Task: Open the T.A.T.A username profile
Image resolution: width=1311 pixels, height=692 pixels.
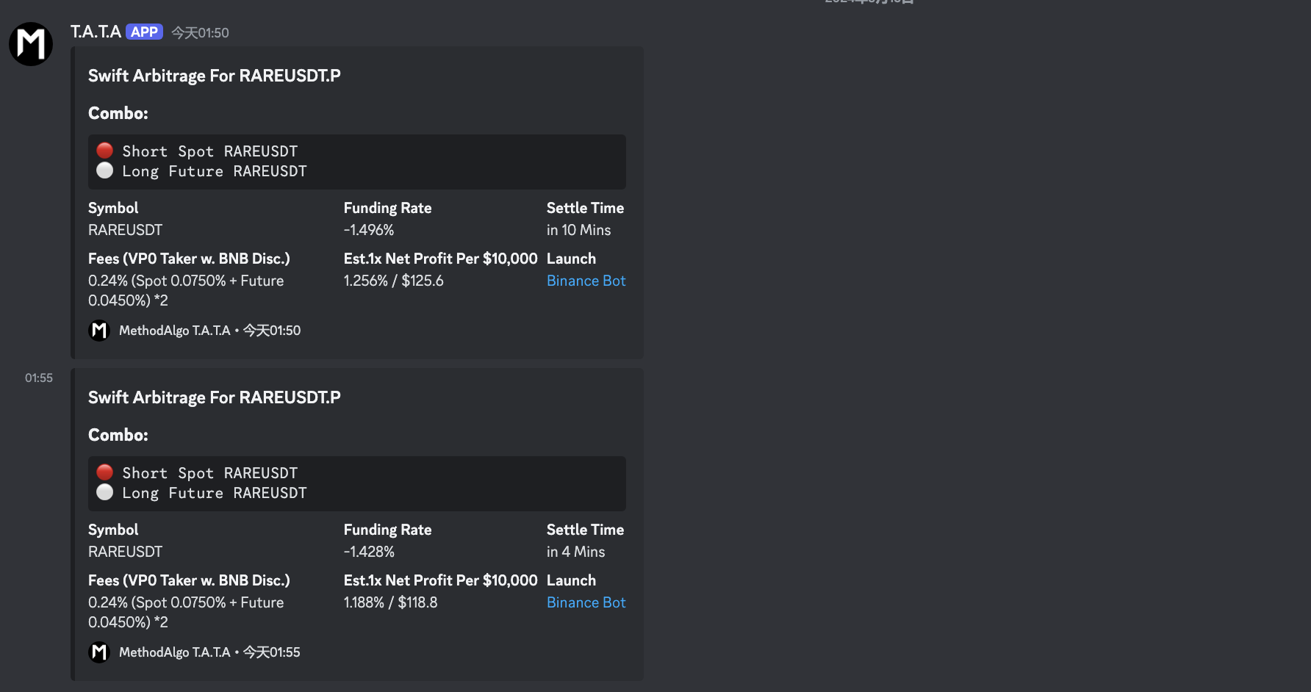Action: (x=96, y=32)
